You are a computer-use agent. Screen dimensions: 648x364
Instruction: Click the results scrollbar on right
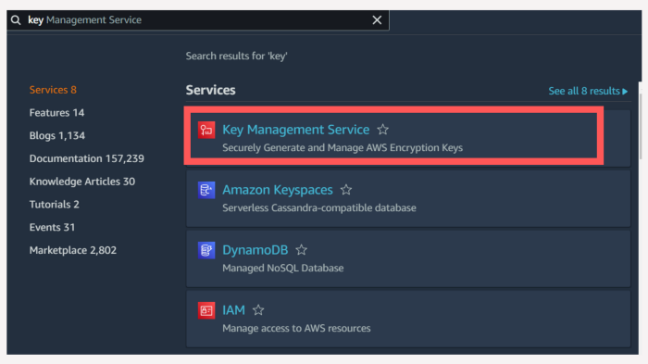641,126
